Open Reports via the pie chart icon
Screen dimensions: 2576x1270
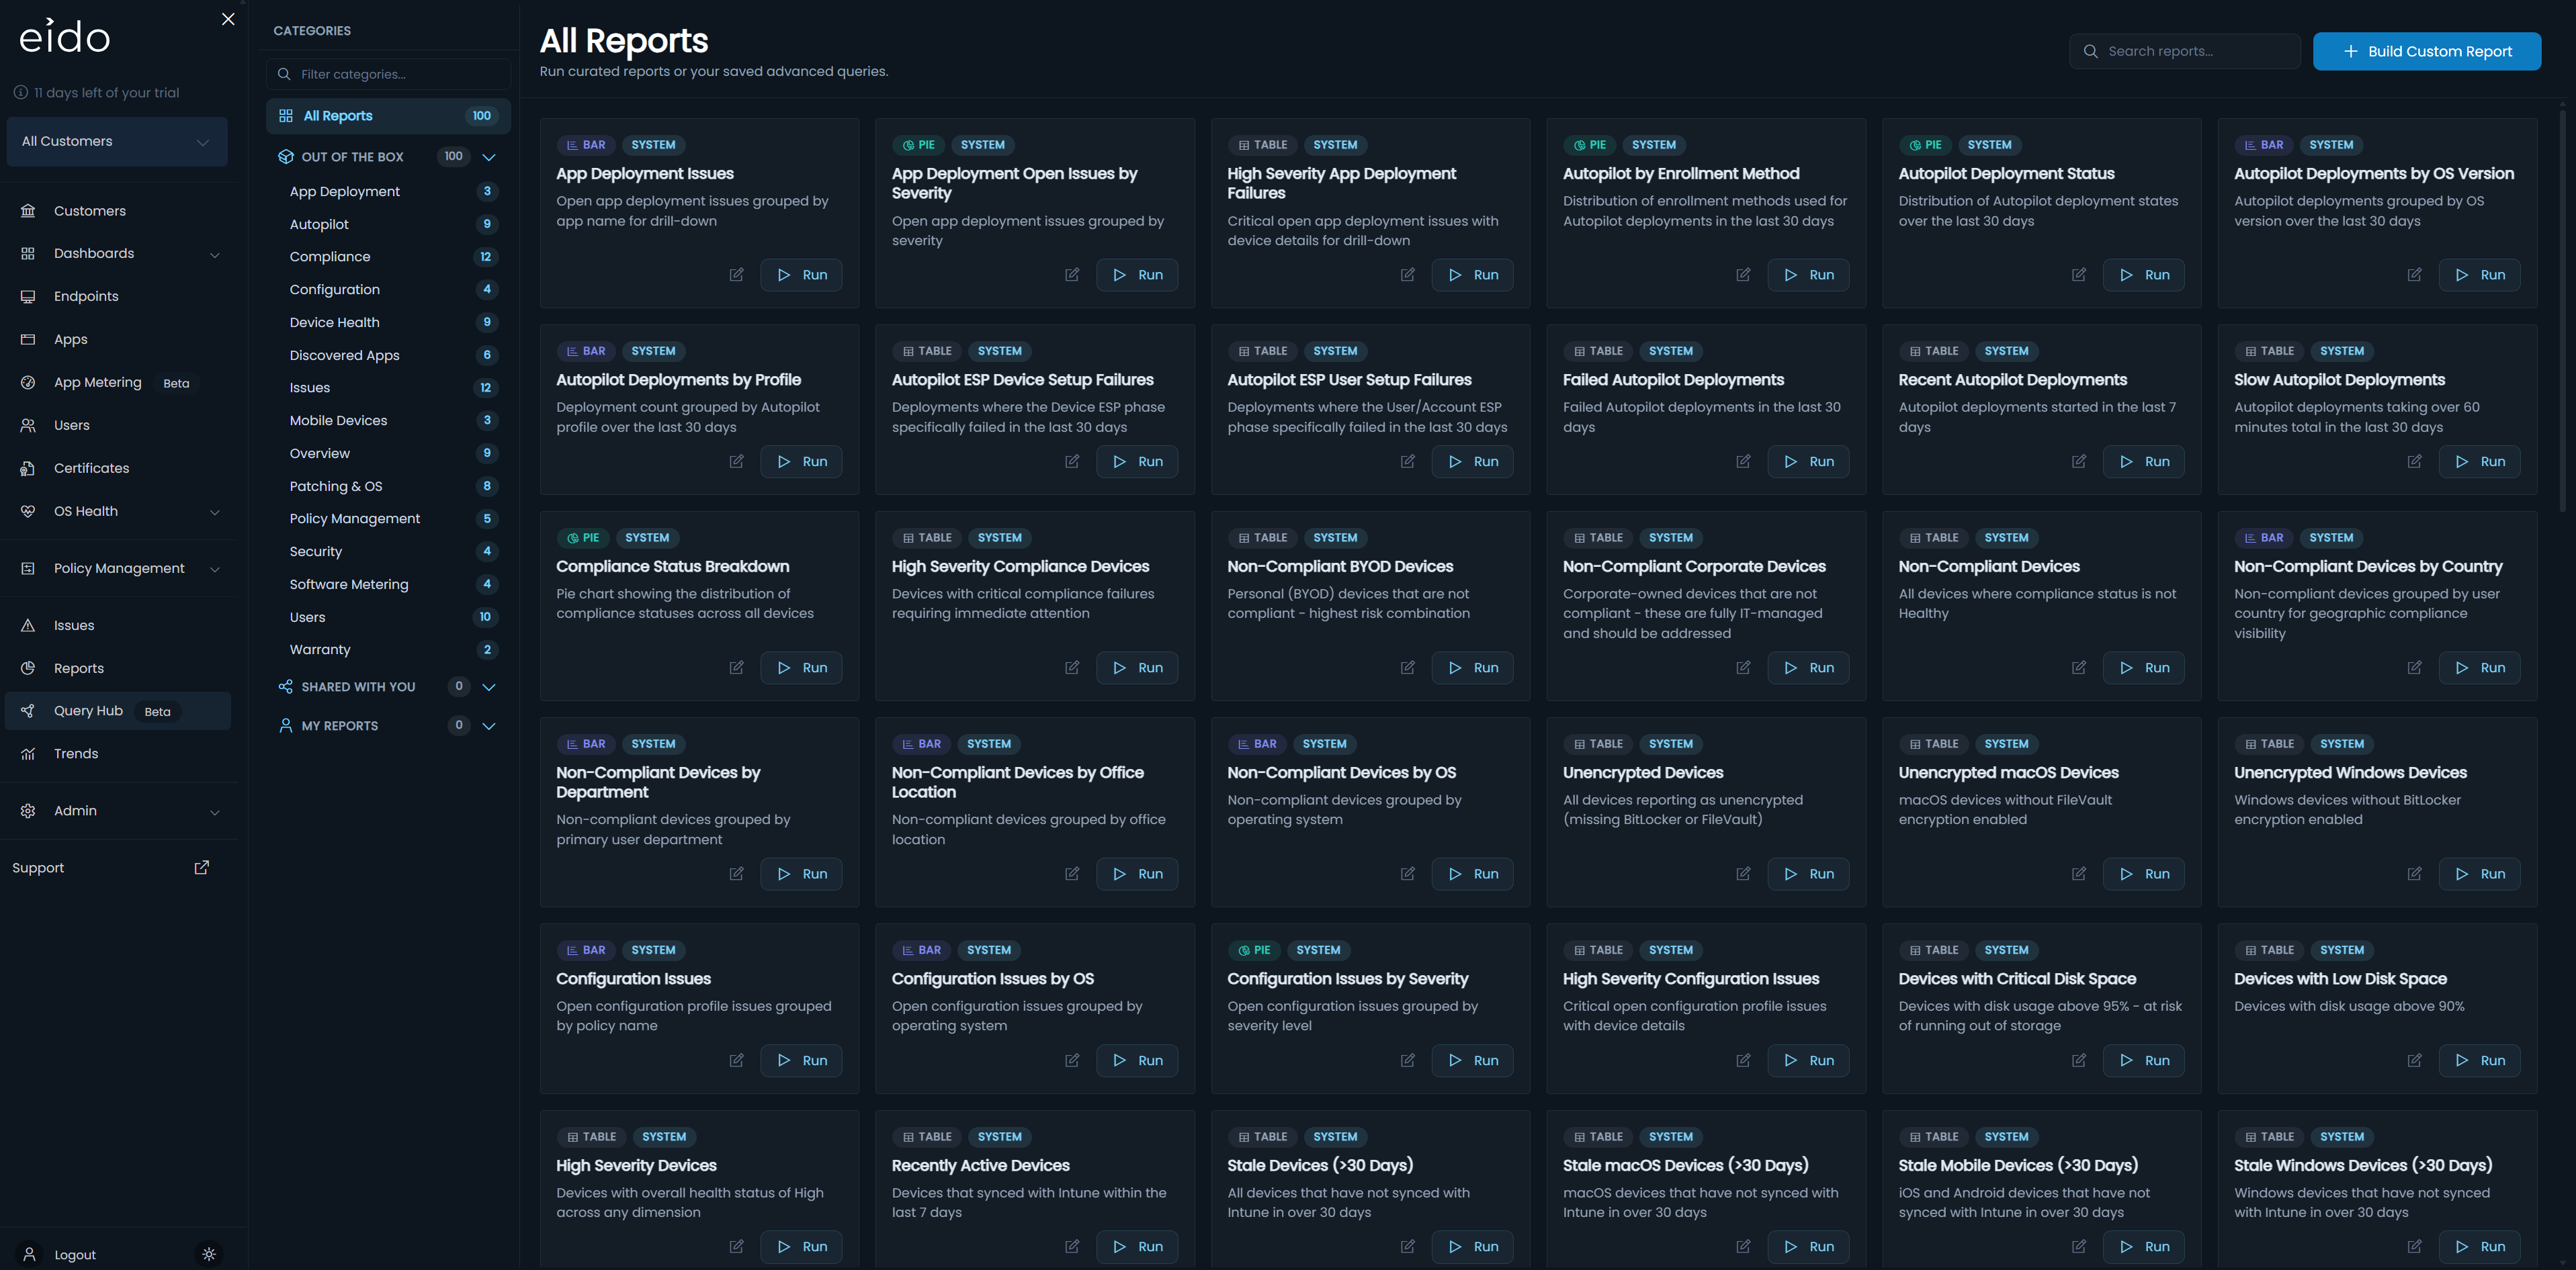coord(28,668)
